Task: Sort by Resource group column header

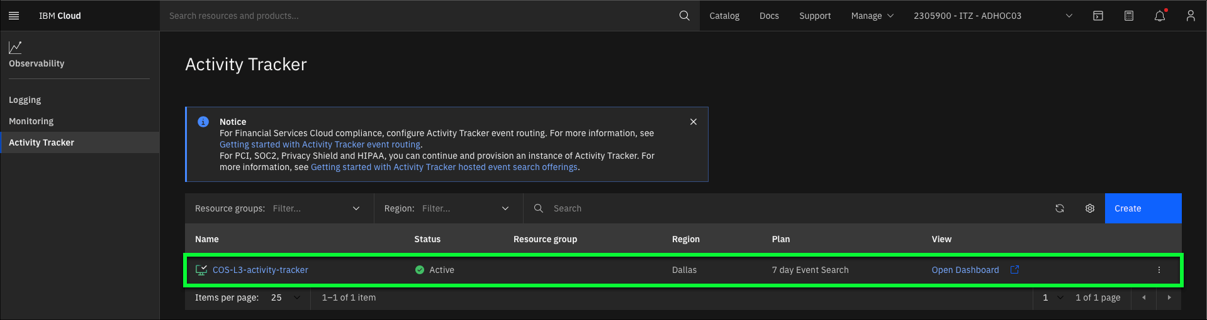Action: (545, 239)
